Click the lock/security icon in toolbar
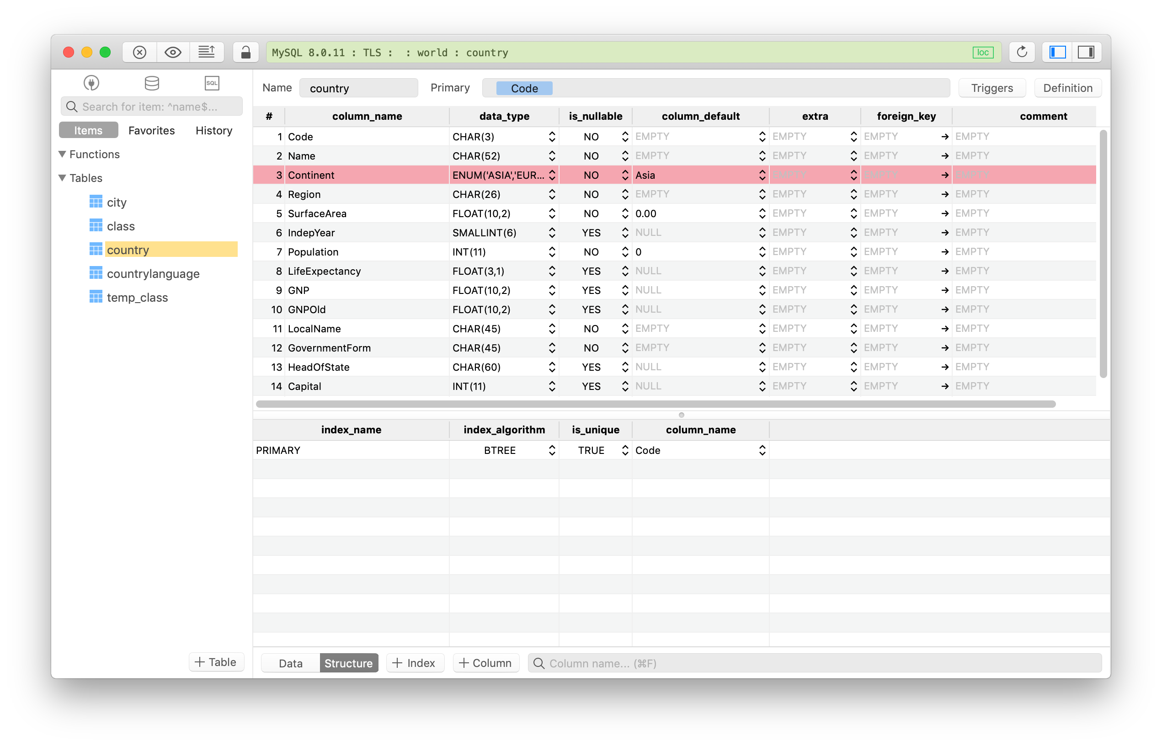The image size is (1162, 746). [244, 53]
